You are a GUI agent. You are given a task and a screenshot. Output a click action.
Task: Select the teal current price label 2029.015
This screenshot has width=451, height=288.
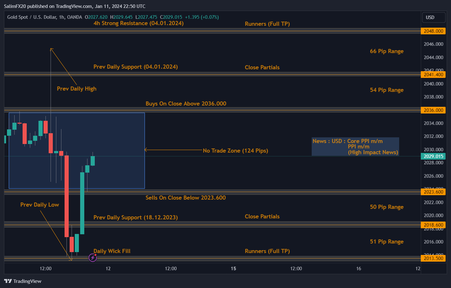click(x=433, y=156)
